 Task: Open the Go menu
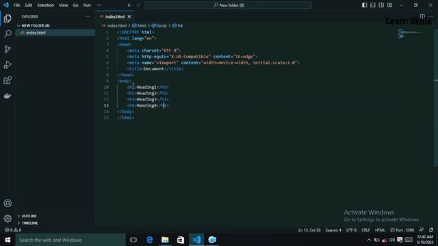tap(76, 5)
